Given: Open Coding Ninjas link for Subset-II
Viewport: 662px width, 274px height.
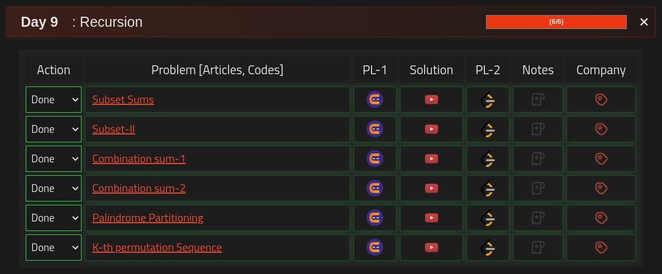Looking at the screenshot, I should pos(375,129).
